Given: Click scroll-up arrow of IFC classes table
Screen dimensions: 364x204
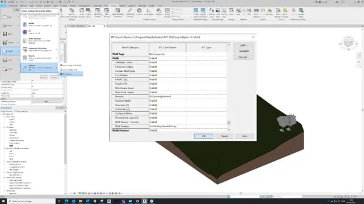Looking at the screenshot, I should tap(229, 45).
